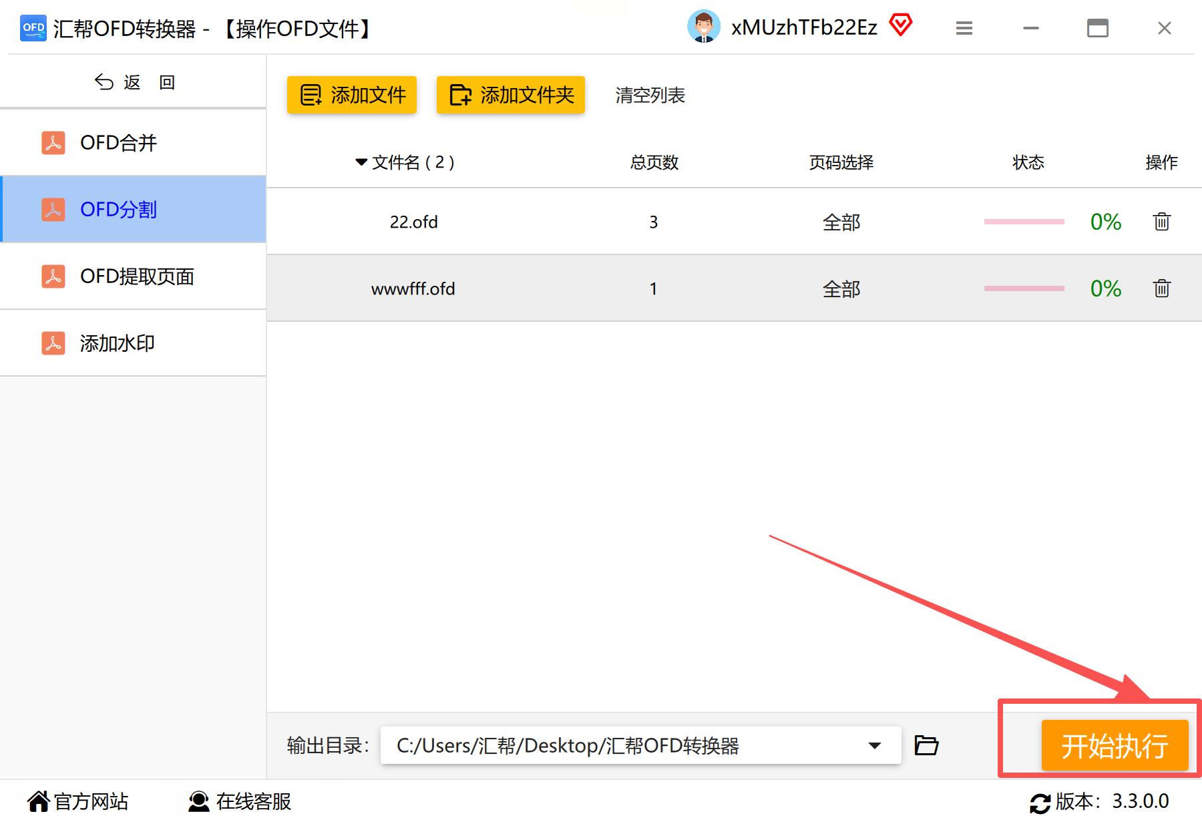The image size is (1202, 824).
Task: Switch to OFD合并 tab
Action: [134, 143]
